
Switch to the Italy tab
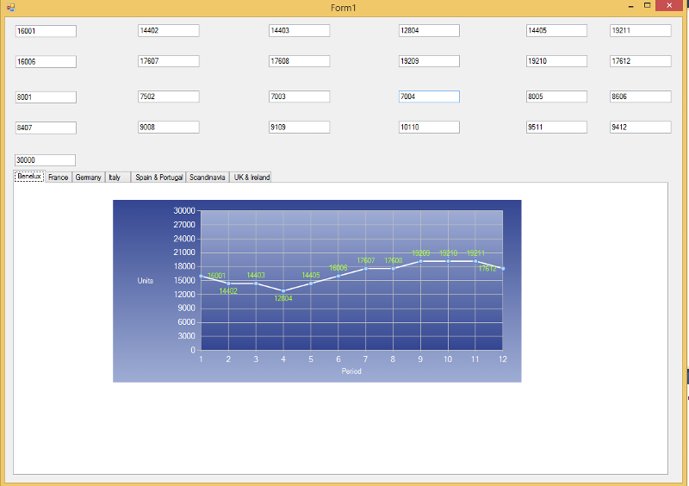tap(118, 178)
